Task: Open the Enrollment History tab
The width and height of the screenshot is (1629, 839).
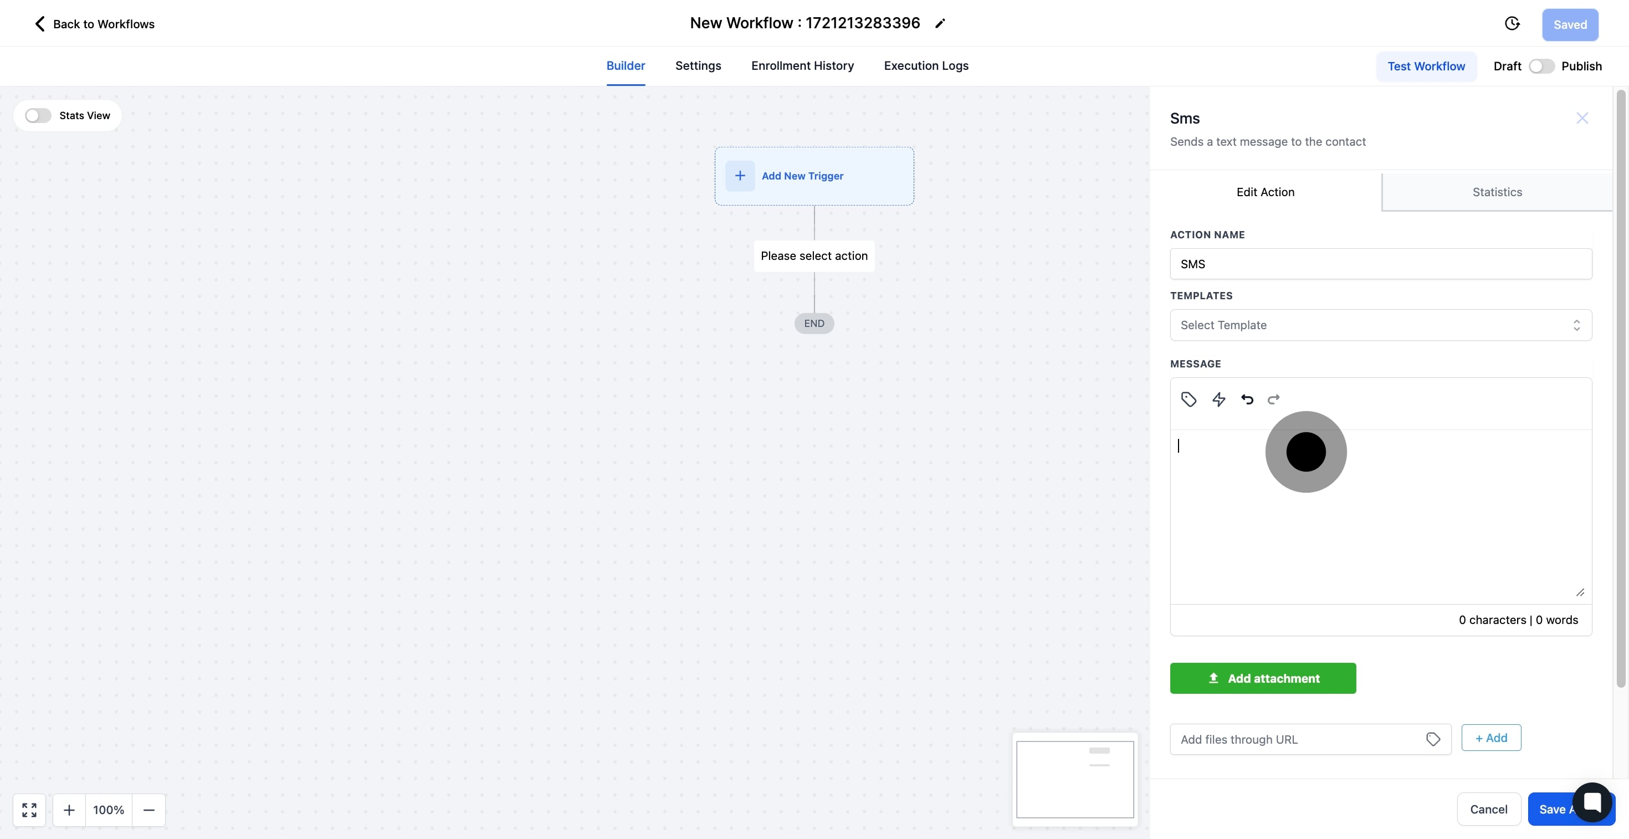Action: (802, 66)
